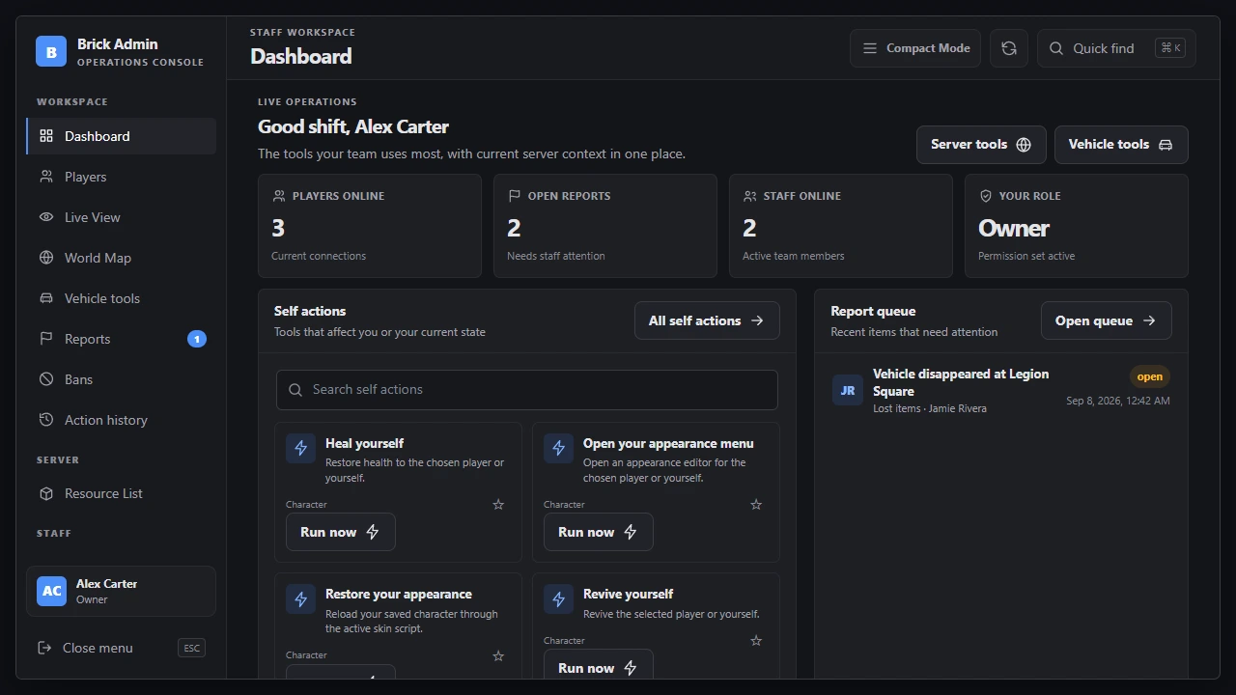Image resolution: width=1236 pixels, height=695 pixels.
Task: Click the Open queue button
Action: tap(1107, 320)
